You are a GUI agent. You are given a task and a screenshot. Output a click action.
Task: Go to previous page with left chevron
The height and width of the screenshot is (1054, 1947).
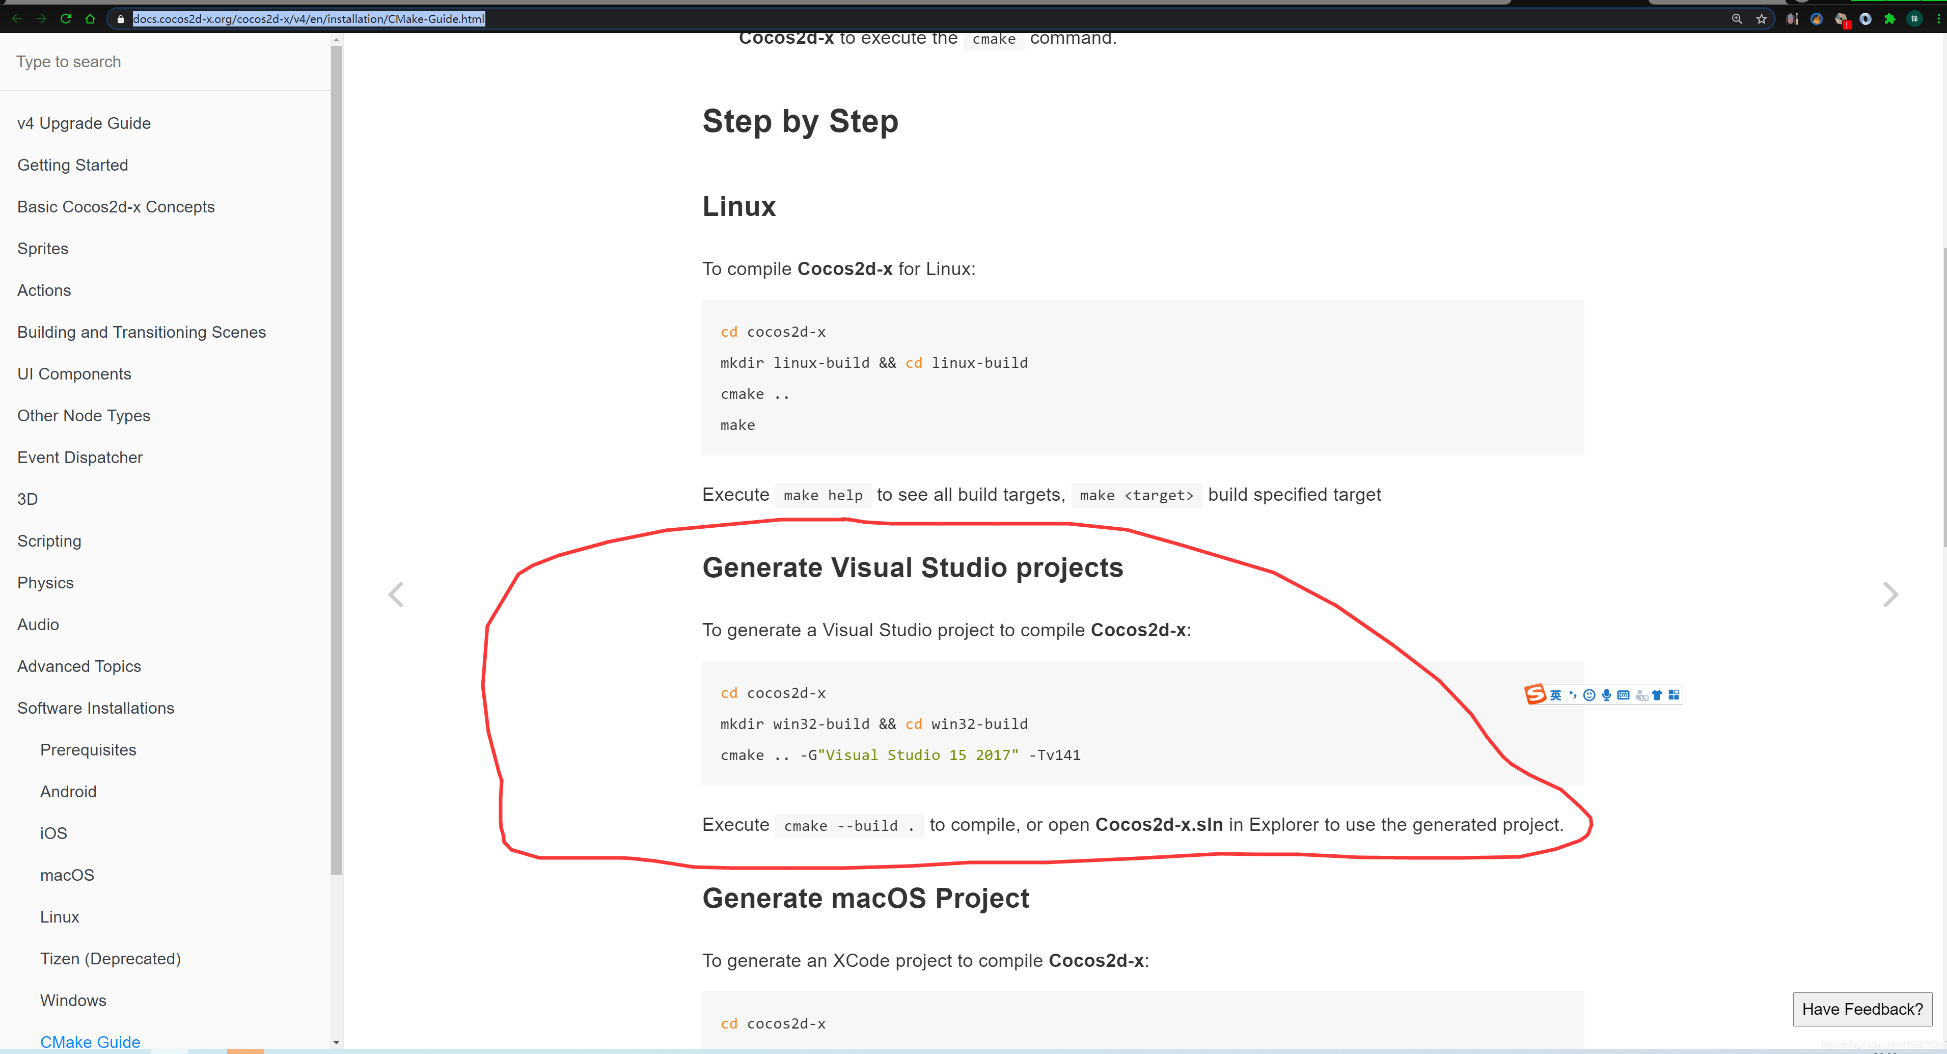click(396, 594)
